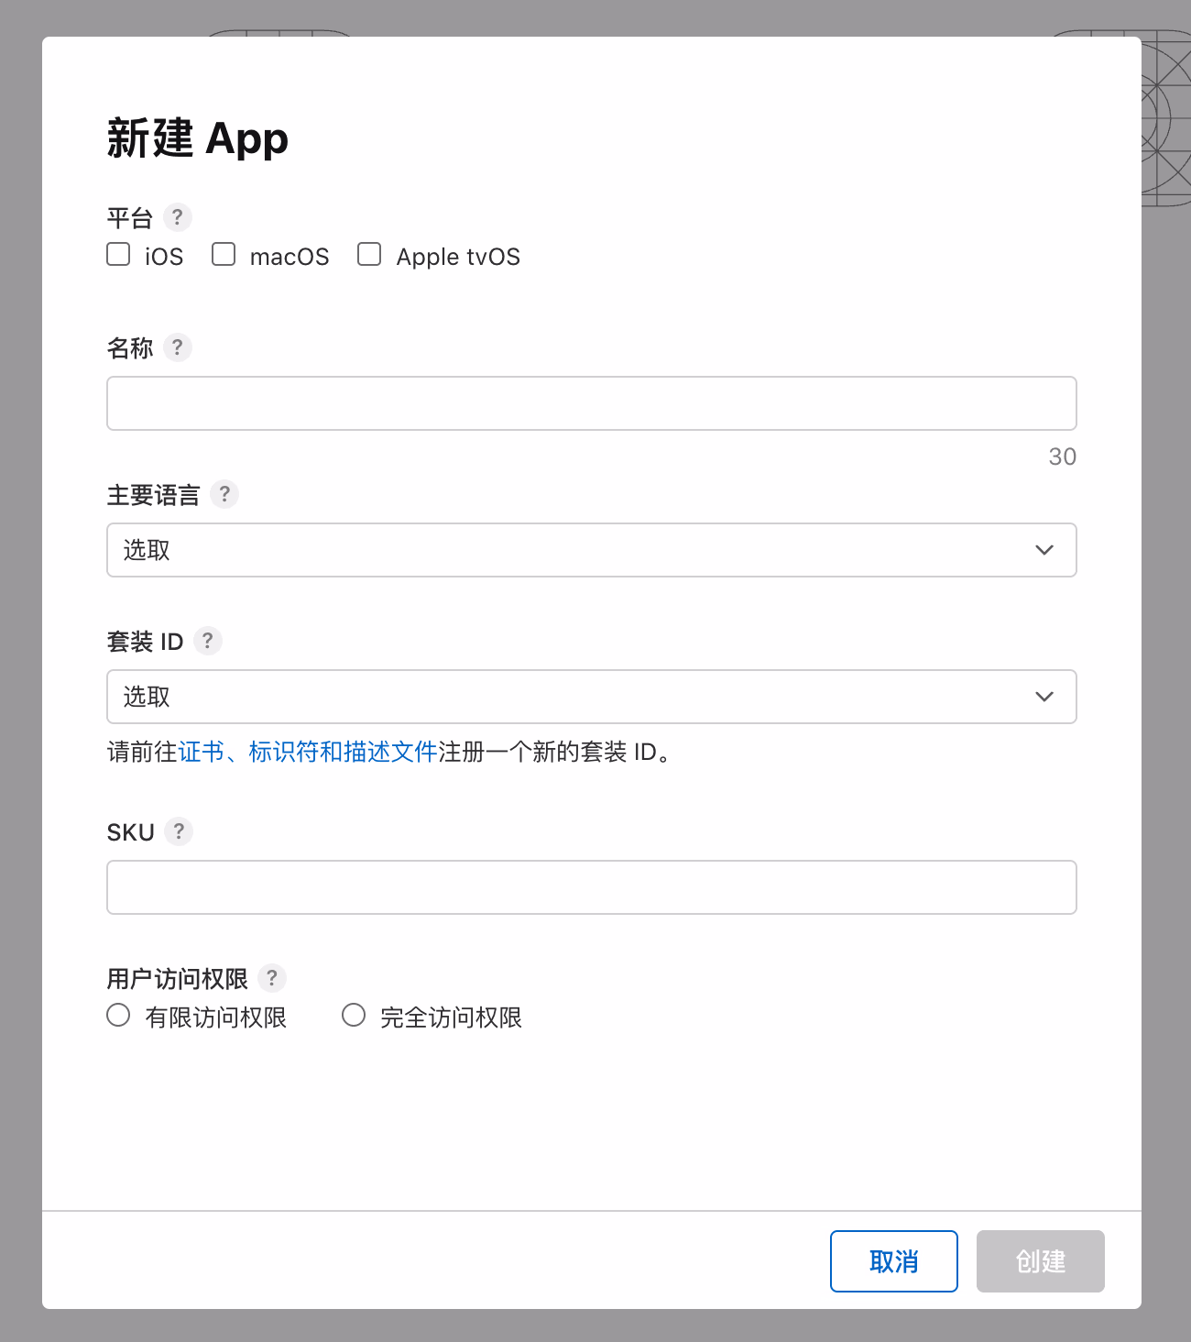The height and width of the screenshot is (1342, 1191).
Task: Choose the 完全访问权限 radio option
Action: pos(354,1015)
